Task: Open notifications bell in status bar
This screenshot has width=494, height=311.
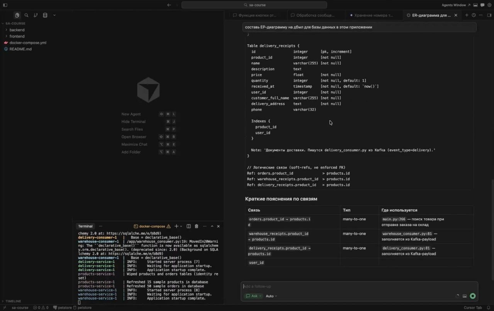Action: pos(488,308)
